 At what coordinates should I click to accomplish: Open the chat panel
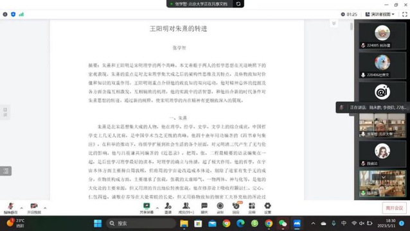(x=204, y=208)
